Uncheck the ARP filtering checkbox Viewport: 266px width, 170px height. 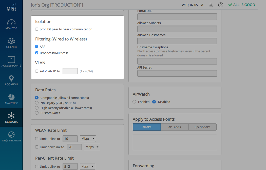point(37,47)
